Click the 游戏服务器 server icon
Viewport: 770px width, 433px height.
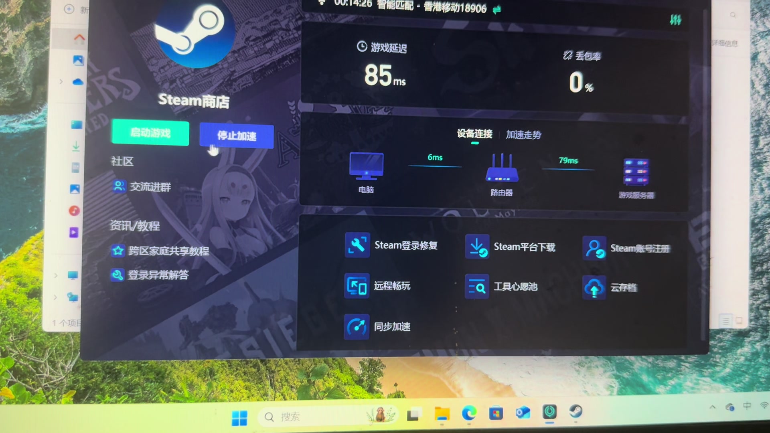coord(636,172)
